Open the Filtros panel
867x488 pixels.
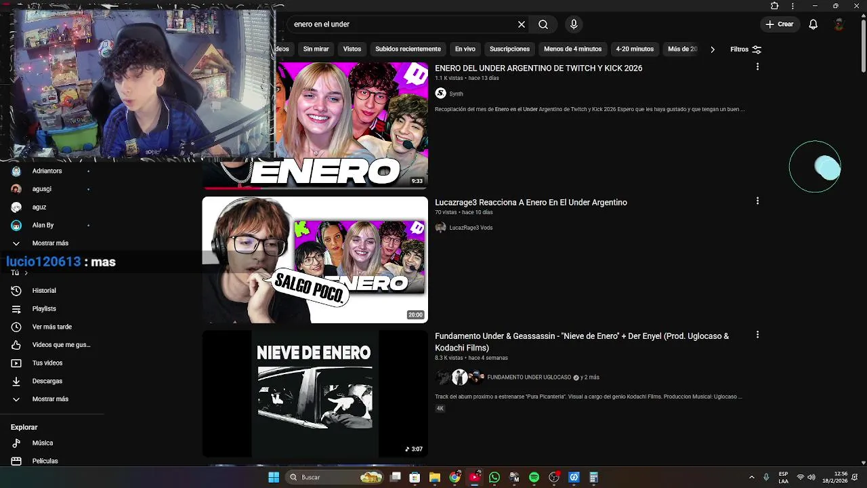point(746,49)
